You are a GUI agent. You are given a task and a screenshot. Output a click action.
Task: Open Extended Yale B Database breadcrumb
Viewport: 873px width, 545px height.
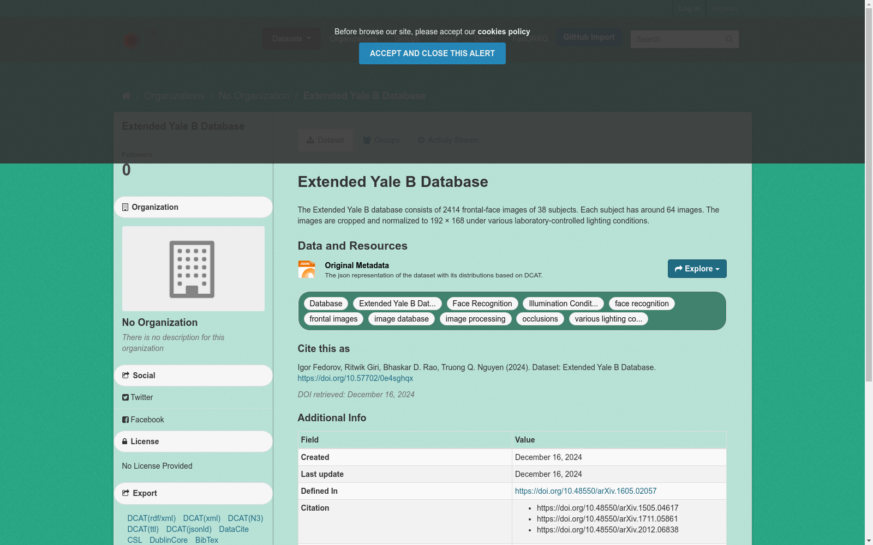364,96
